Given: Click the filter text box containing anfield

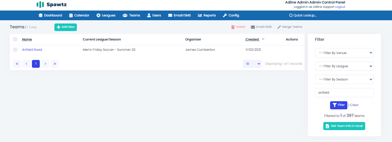Looking at the screenshot, I should [x=344, y=93].
